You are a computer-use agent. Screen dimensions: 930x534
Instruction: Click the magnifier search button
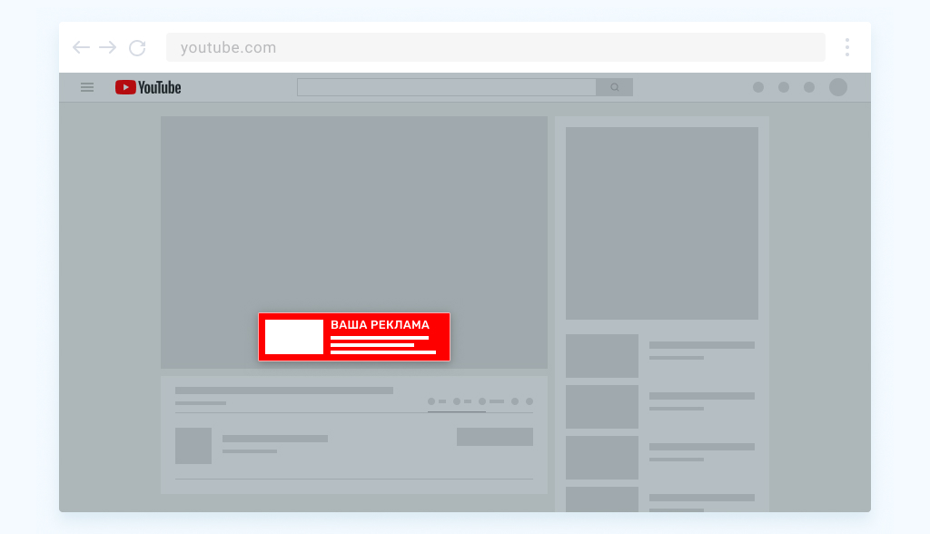[x=615, y=87]
